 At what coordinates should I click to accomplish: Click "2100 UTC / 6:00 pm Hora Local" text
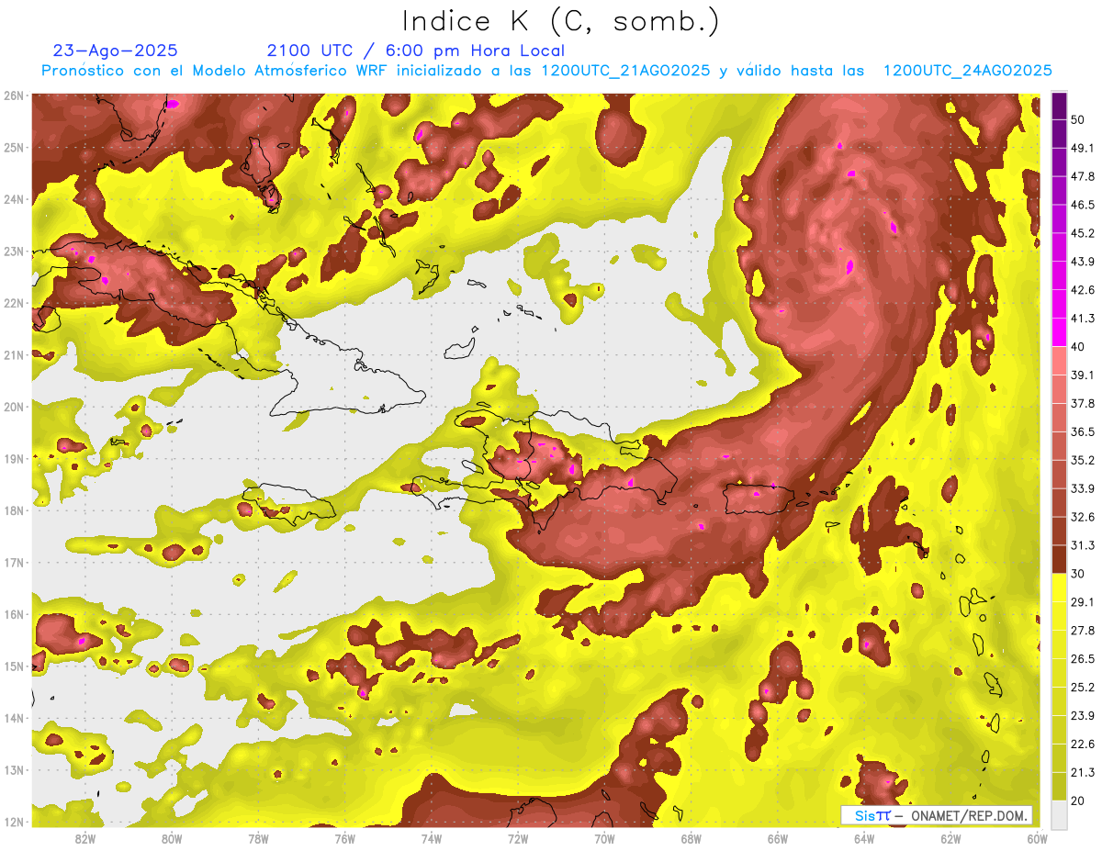pyautogui.click(x=416, y=50)
